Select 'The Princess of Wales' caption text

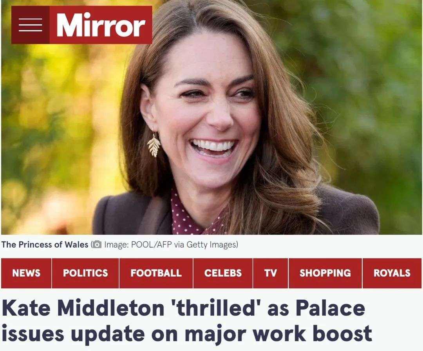coord(45,245)
